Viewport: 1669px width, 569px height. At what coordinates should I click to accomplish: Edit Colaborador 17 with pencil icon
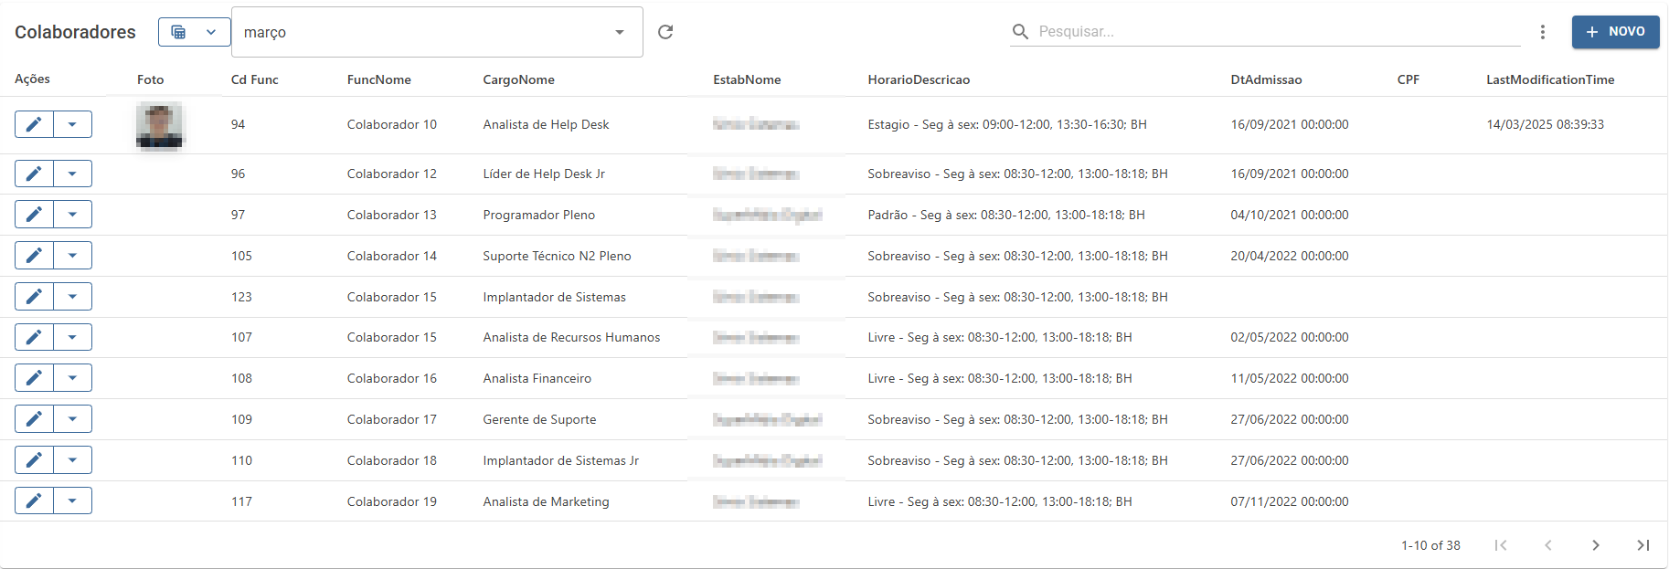[34, 419]
